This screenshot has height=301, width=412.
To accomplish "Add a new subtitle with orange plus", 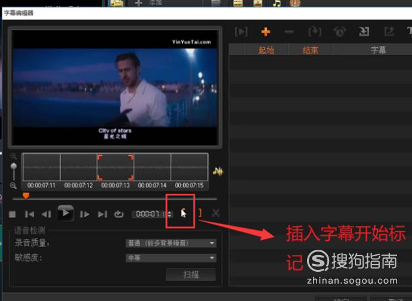I will (x=266, y=32).
